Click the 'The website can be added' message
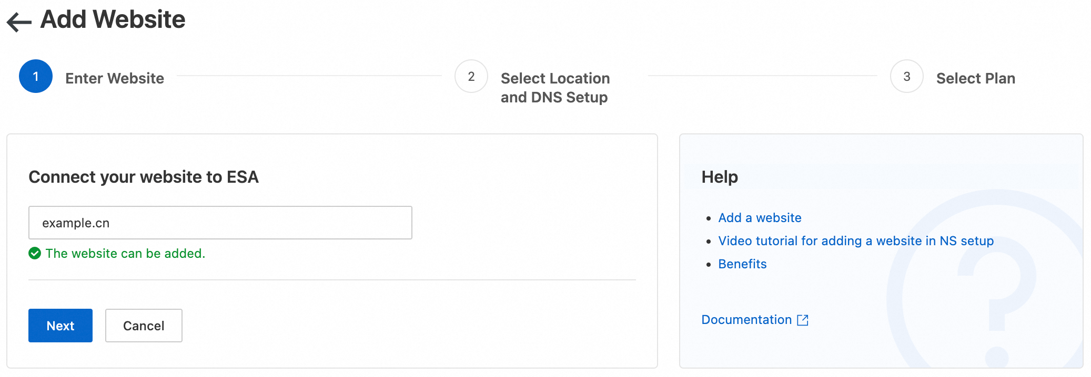Screen dimensions: 1091x377 (x=125, y=254)
